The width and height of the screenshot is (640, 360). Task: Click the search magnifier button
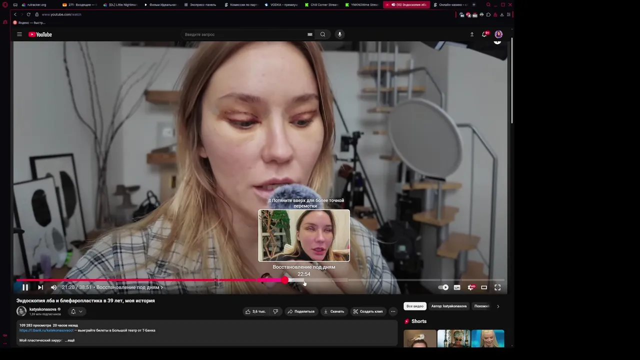[322, 34]
